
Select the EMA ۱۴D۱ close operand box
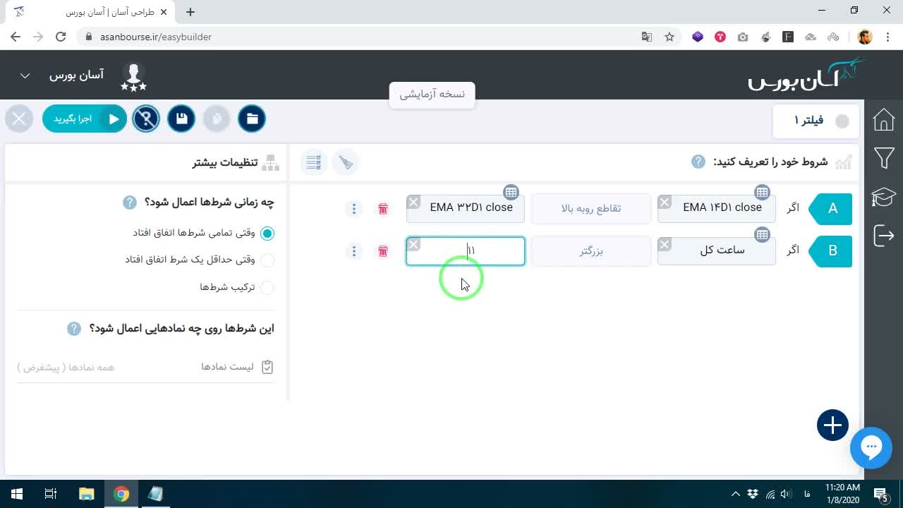717,208
